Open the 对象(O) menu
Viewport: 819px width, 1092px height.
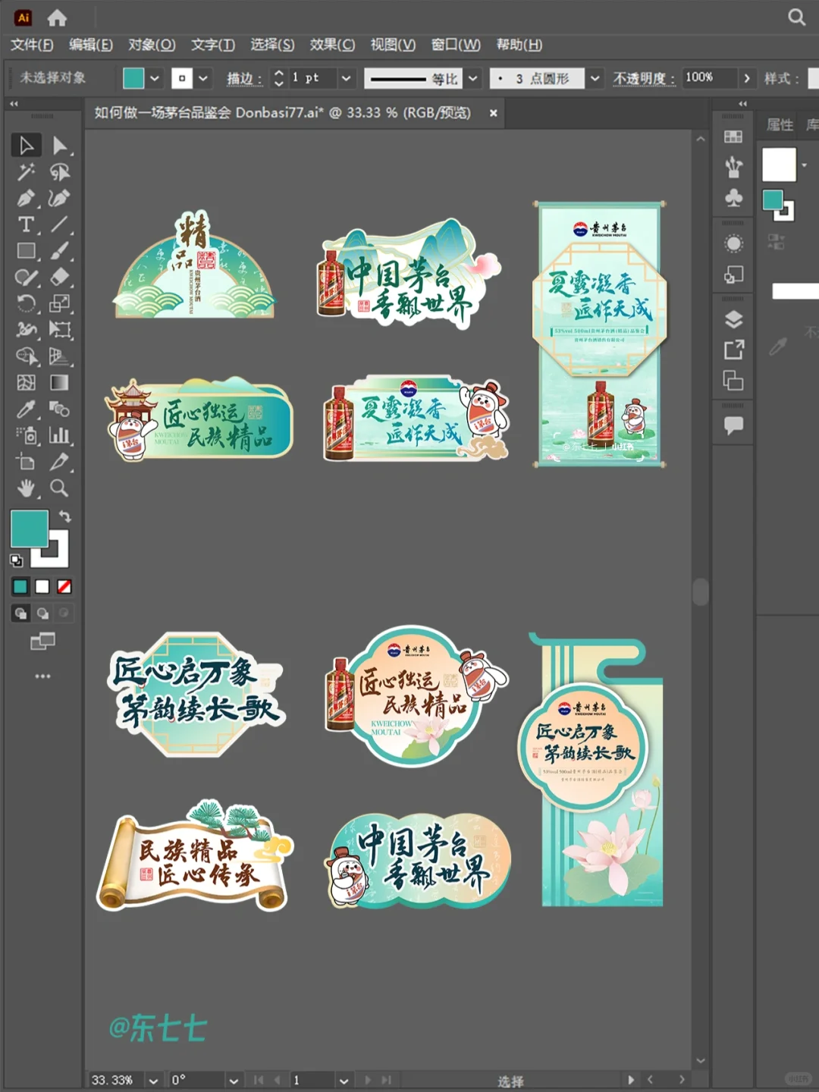coord(152,45)
